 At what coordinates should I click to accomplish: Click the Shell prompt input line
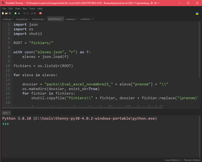(100, 124)
